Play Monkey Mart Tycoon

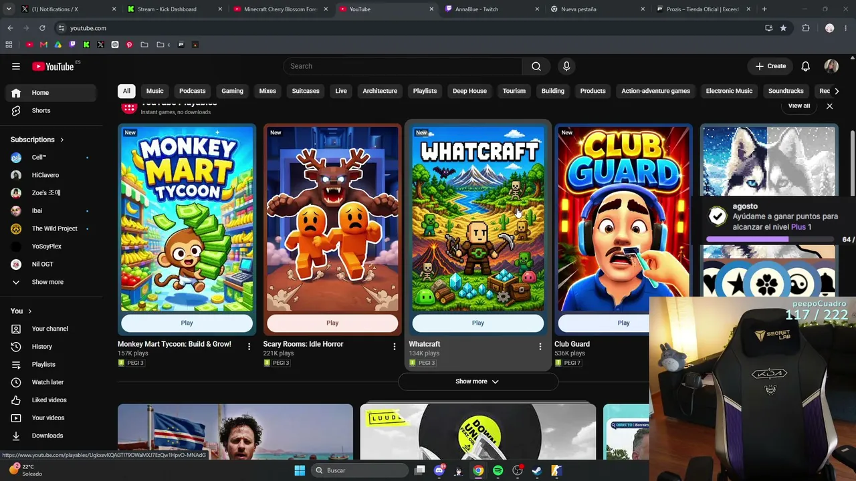pyautogui.click(x=187, y=323)
